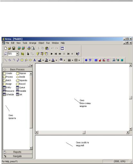Click Start Over rewind button
Screen dimensions: 133x164
68,54
